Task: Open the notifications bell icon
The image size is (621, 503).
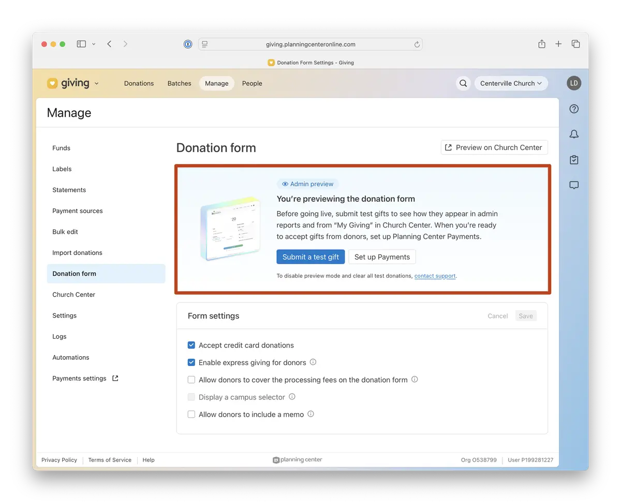Action: pyautogui.click(x=574, y=134)
